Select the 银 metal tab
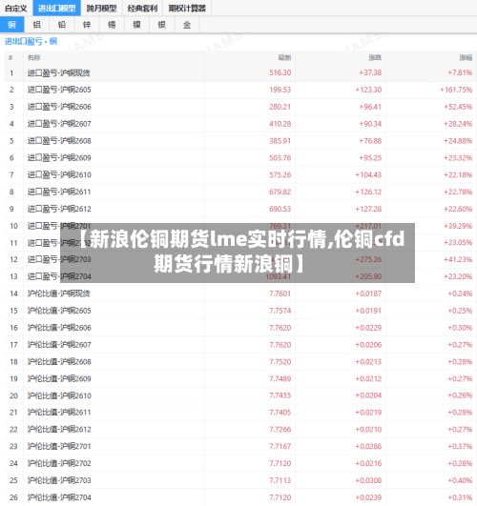The height and width of the screenshot is (506, 477). tap(162, 25)
